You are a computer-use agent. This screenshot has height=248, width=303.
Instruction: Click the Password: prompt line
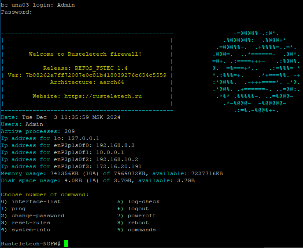point(17,12)
